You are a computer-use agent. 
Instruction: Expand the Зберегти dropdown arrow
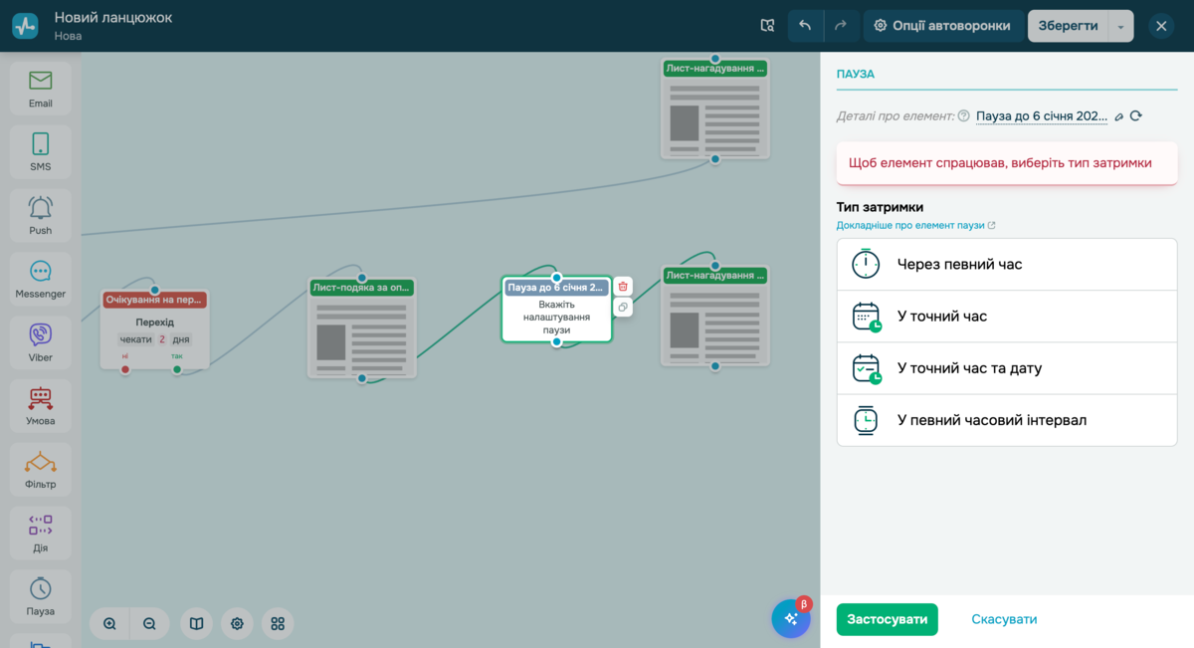click(x=1120, y=26)
